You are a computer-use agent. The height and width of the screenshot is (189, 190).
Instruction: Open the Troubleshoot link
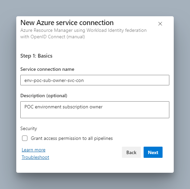[35, 157]
